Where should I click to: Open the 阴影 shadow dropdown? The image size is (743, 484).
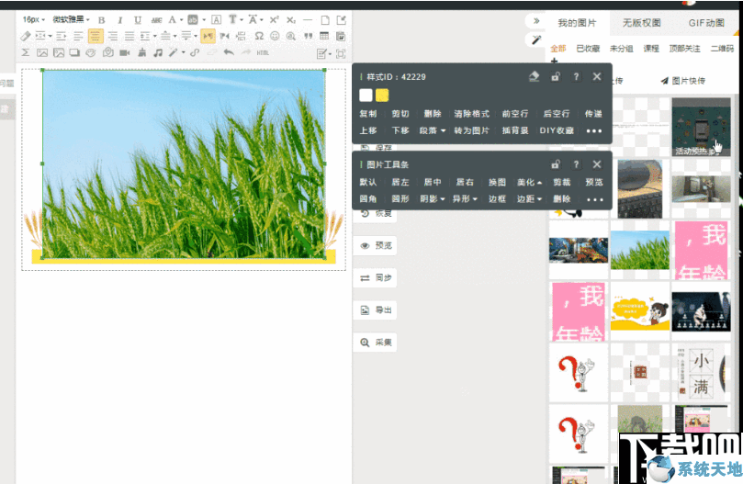click(433, 198)
